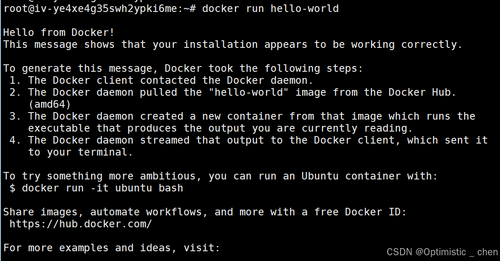Click the 'For more examples and ideas, visit:' line
500x261 pixels.
[x=111, y=248]
